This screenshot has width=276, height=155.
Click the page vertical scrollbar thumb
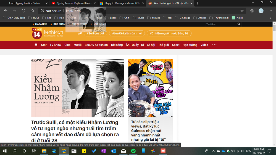(x=274, y=28)
